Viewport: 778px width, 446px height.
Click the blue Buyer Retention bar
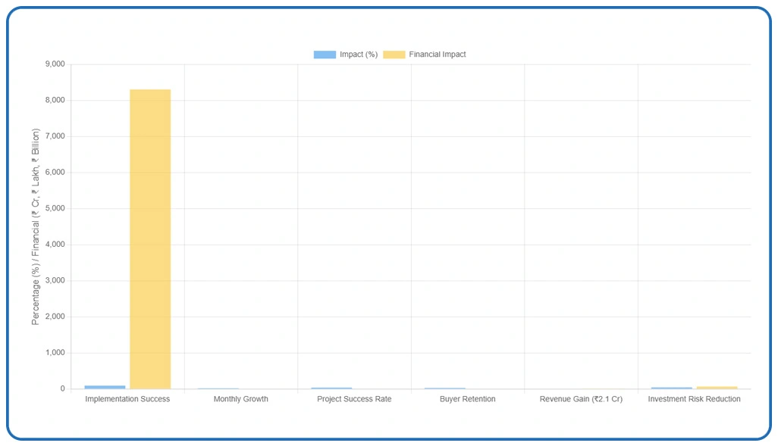tap(445, 388)
